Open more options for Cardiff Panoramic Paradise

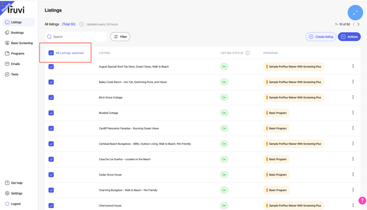pyautogui.click(x=353, y=128)
